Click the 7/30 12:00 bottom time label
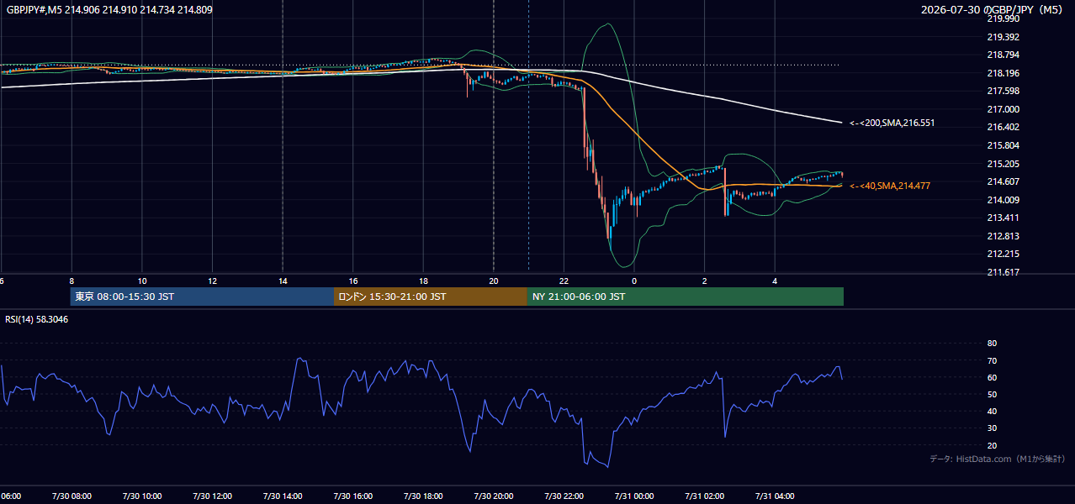The image size is (1075, 504). [213, 496]
